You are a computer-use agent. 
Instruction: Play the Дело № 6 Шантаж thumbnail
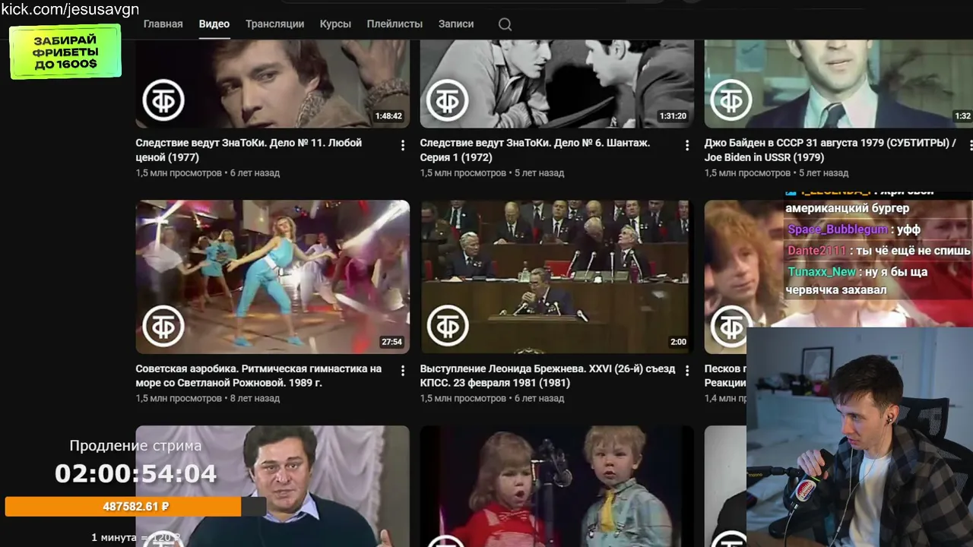pyautogui.click(x=556, y=84)
